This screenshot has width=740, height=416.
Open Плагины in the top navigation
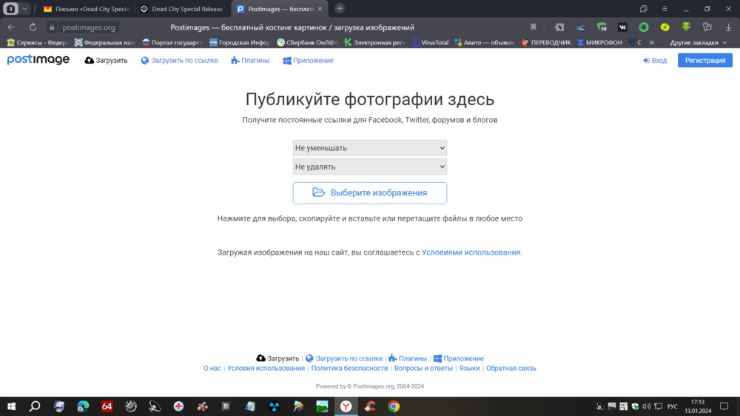[x=250, y=61]
